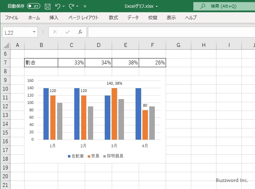Click the 自転車 legend entry
The width and height of the screenshot is (255, 189).
pos(76,156)
